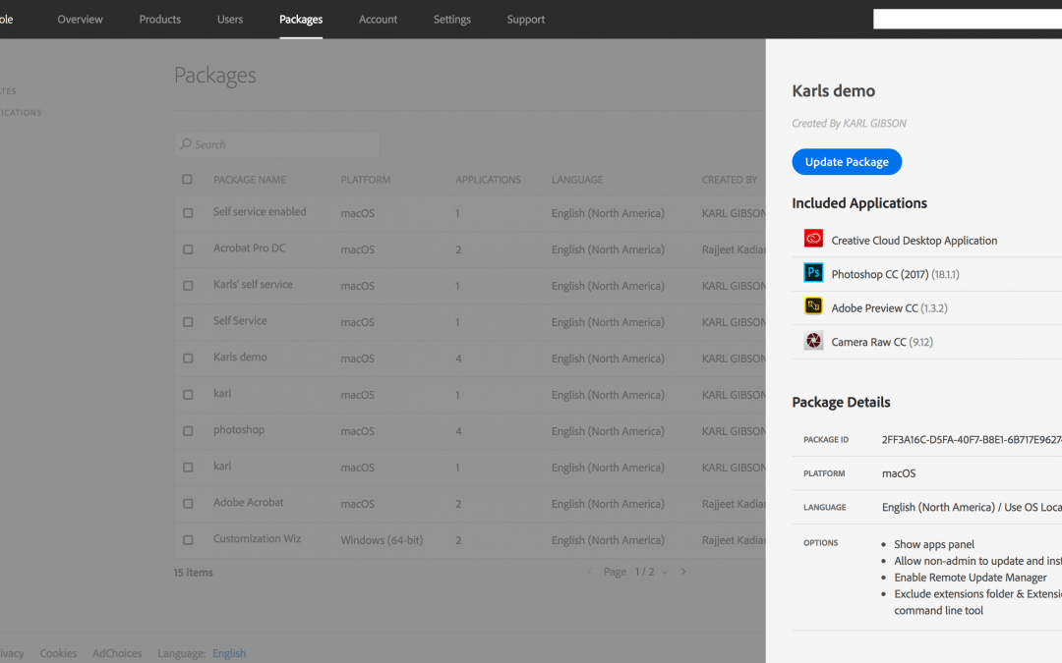Screen dimensions: 1062x663
Task: Click 'Adobe Preview CC' application name
Action: pos(874,307)
